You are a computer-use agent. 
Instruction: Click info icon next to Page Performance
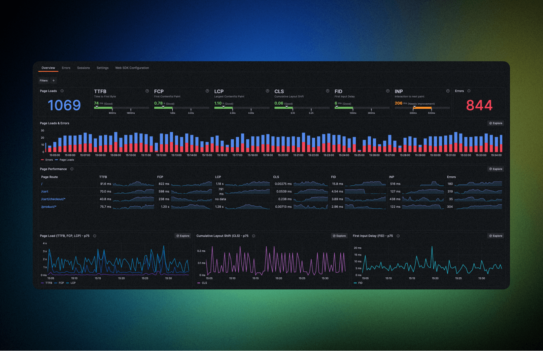[72, 169]
